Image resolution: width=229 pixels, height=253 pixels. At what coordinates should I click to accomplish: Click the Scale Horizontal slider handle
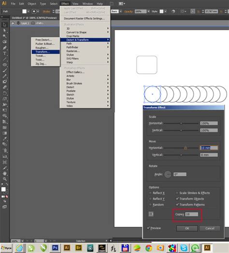click(x=181, y=123)
